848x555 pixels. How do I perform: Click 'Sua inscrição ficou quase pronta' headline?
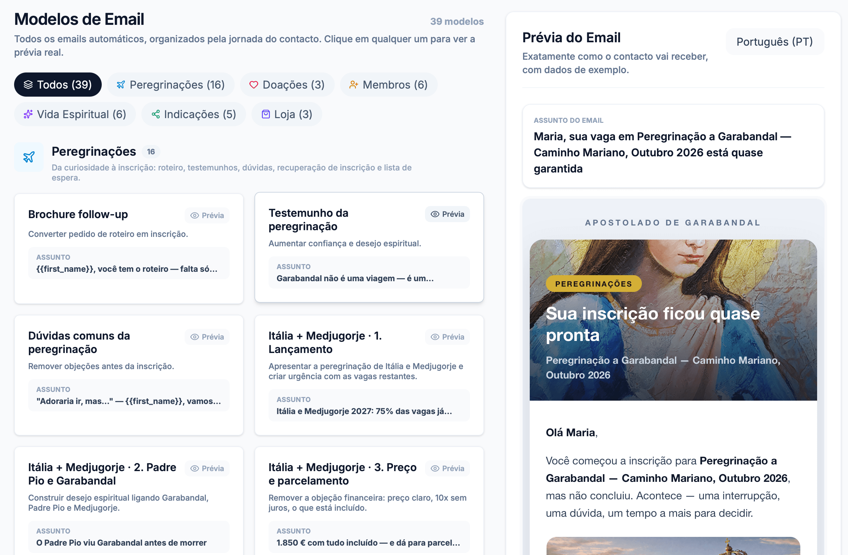(x=653, y=324)
